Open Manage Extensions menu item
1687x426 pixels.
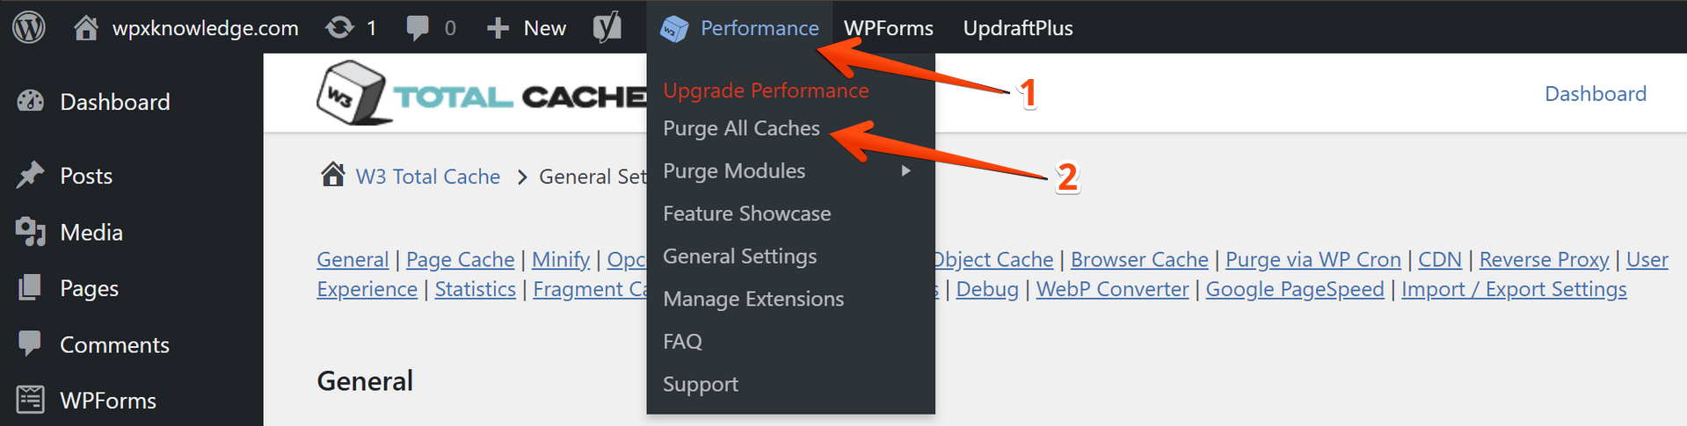tap(753, 300)
